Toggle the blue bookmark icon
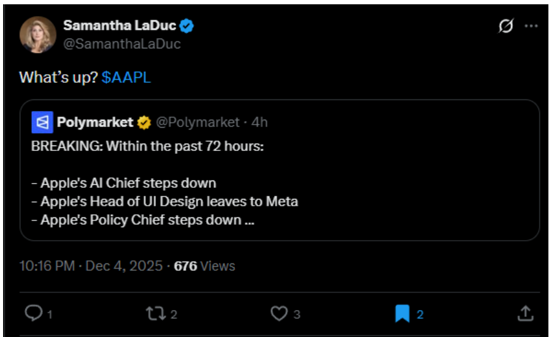Screen dimensions: 549x337 [x=402, y=314]
